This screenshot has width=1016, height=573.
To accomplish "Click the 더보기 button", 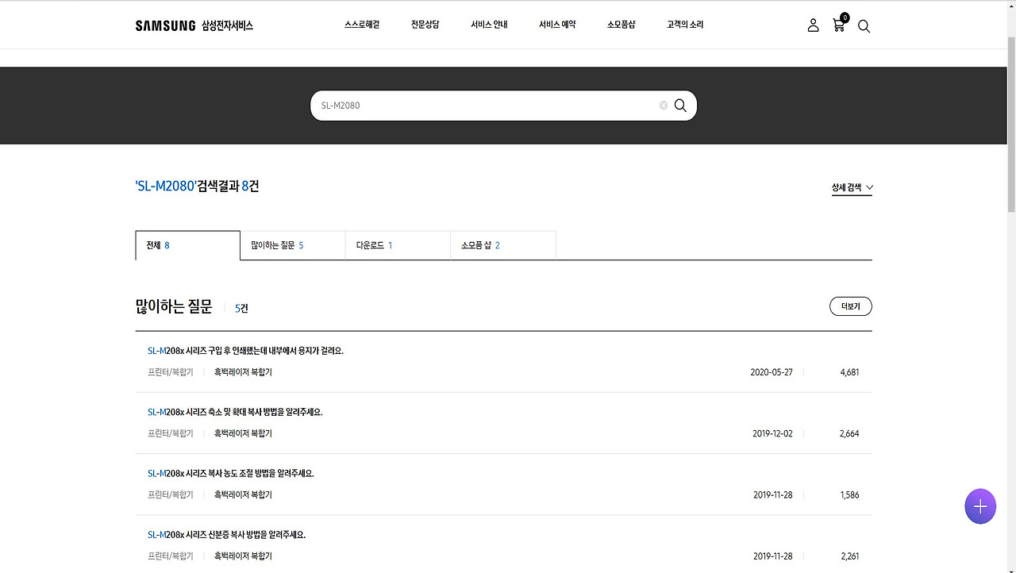I will point(850,306).
